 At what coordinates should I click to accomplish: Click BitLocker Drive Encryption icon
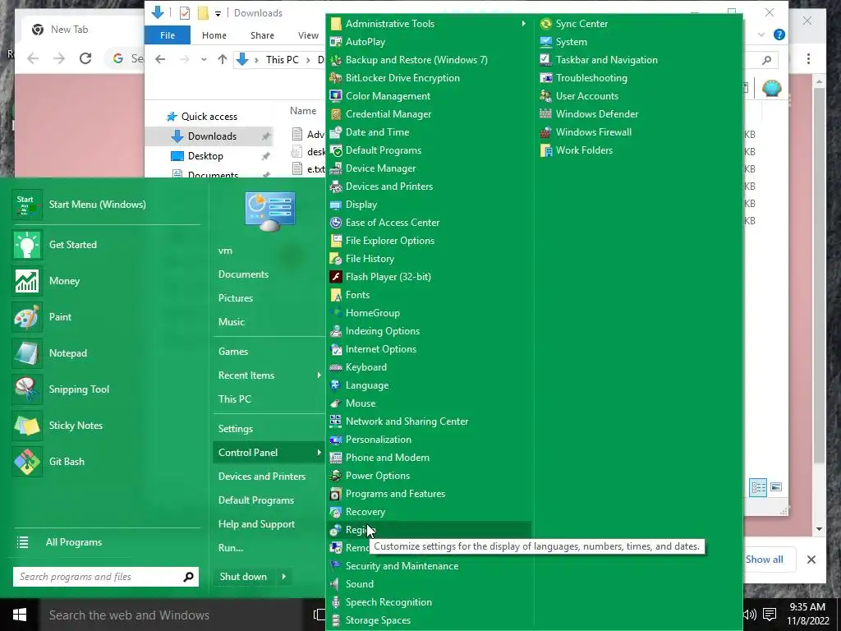tap(336, 78)
